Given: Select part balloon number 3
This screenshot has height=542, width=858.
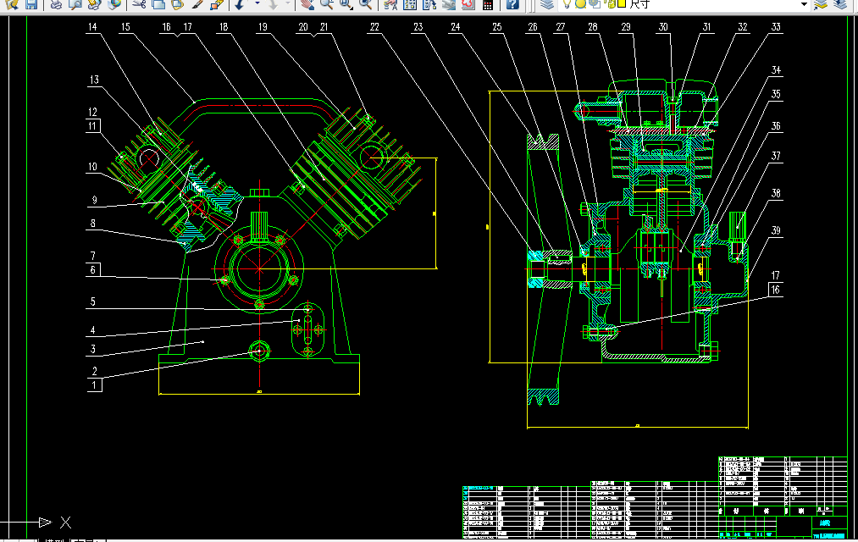Looking at the screenshot, I should (x=93, y=349).
